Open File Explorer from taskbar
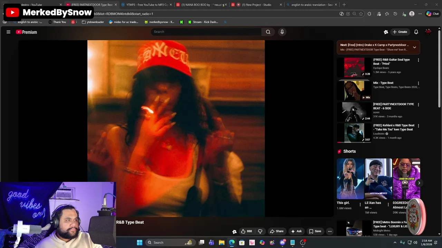This screenshot has height=248, width=442. tap(222, 242)
